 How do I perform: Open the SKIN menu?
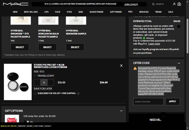[x=81, y=12]
